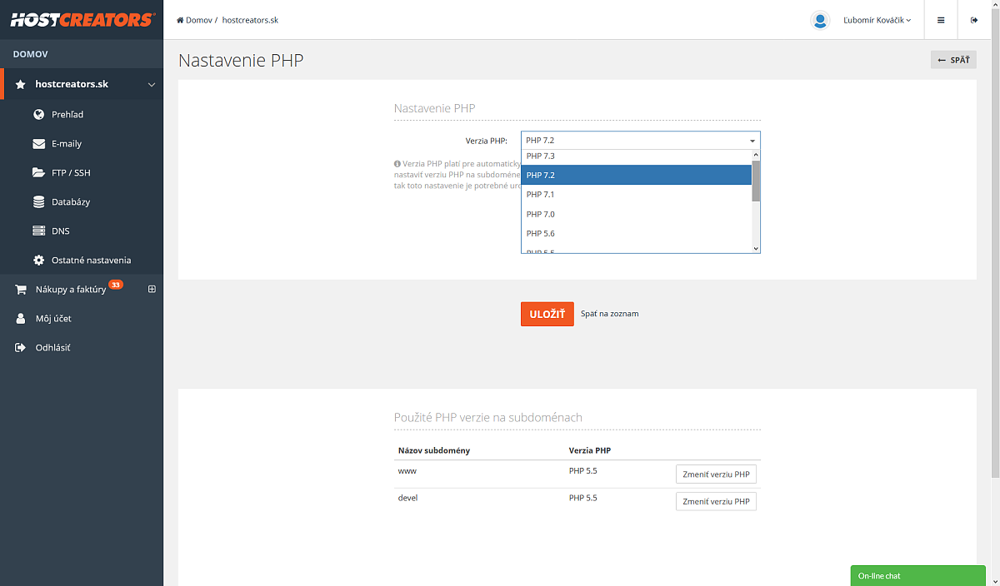Image resolution: width=1000 pixels, height=586 pixels.
Task: Go to Môj účet in the sidebar
Action: [53, 319]
